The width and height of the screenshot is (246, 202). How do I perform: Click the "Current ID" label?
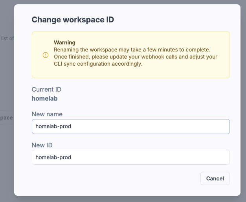tap(46, 90)
